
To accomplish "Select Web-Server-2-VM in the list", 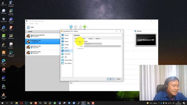I will point(43,52).
